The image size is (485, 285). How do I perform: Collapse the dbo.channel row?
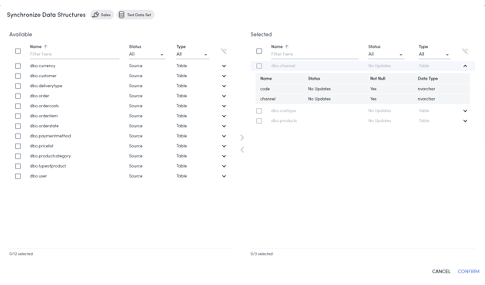[x=465, y=66]
